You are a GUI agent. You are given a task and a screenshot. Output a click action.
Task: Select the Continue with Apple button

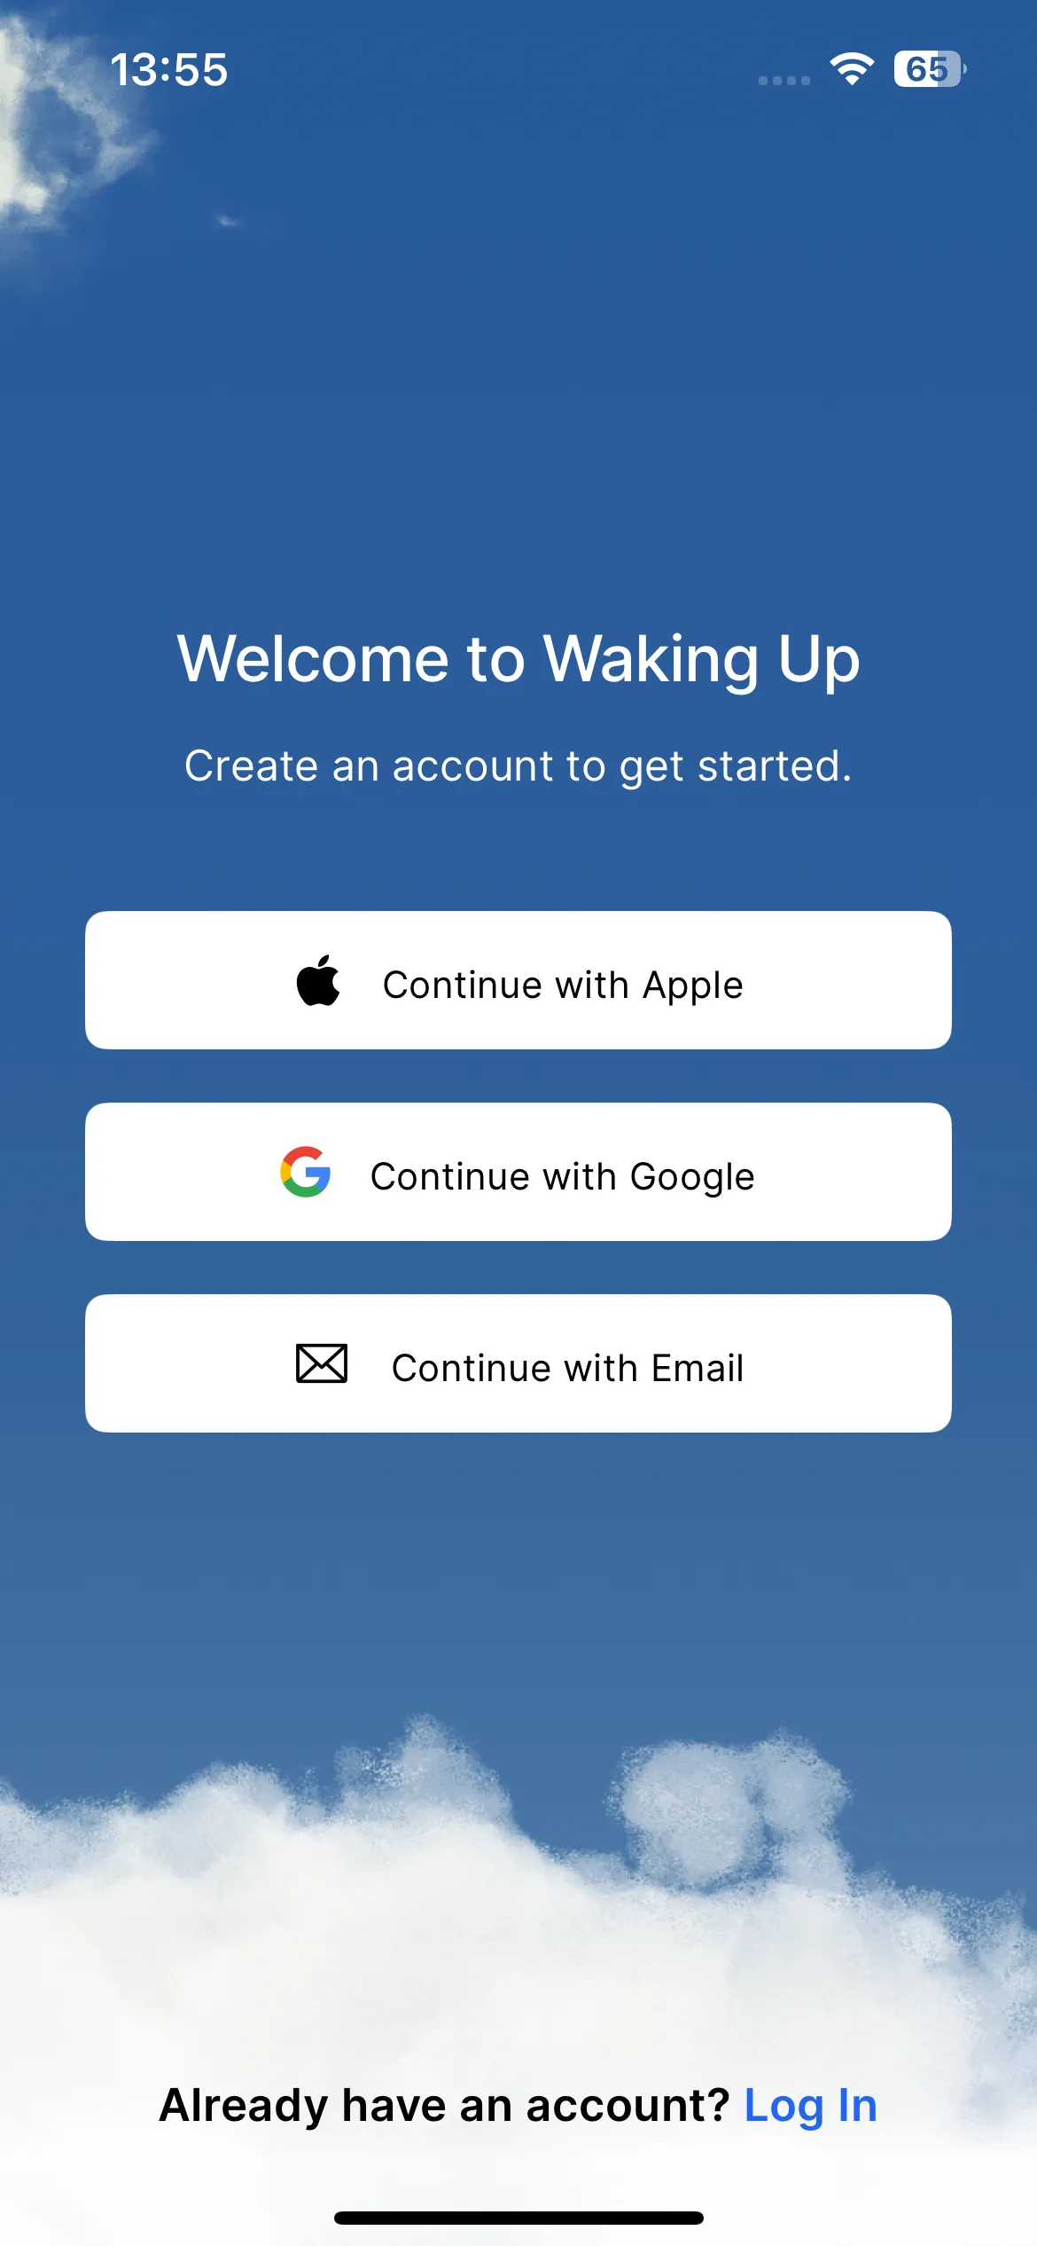[x=518, y=980]
